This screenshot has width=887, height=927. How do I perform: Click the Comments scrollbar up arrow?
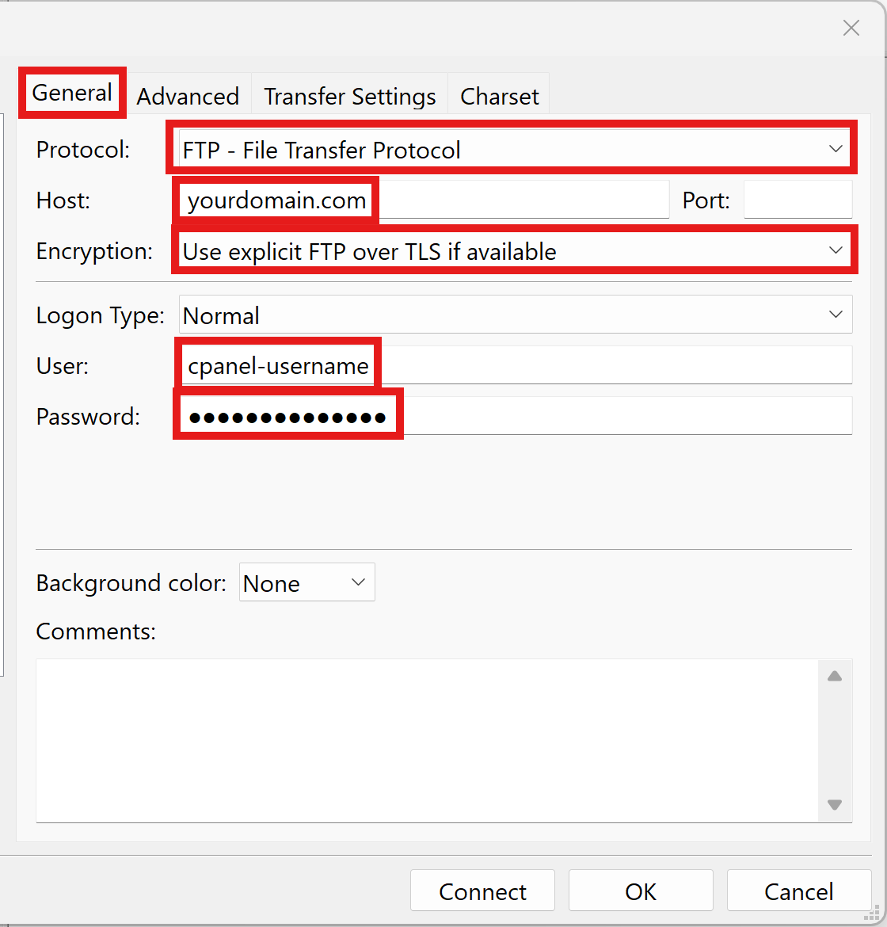[x=835, y=677]
